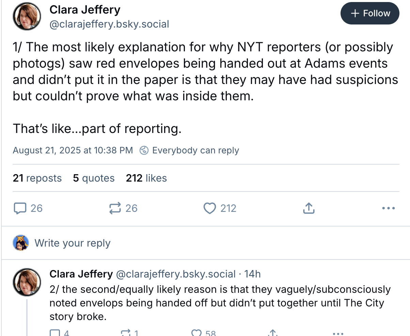The image size is (410, 336).
Task: Open the 14h timestamp on the second post
Action: (x=253, y=274)
